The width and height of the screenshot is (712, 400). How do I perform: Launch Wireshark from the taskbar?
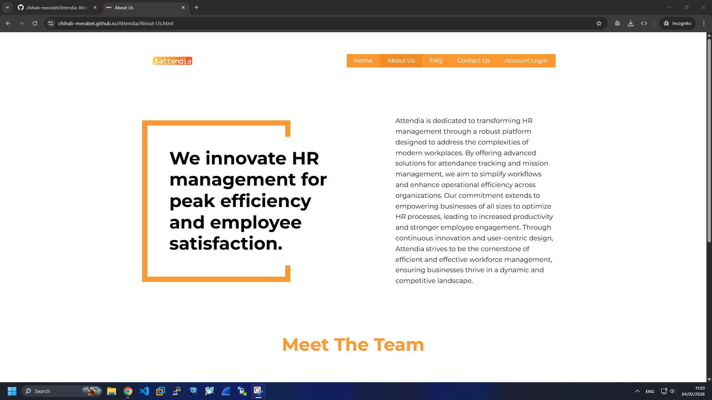pyautogui.click(x=226, y=391)
